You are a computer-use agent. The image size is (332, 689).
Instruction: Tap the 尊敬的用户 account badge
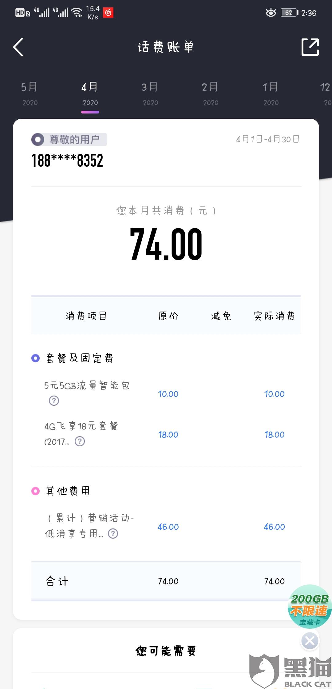(69, 139)
